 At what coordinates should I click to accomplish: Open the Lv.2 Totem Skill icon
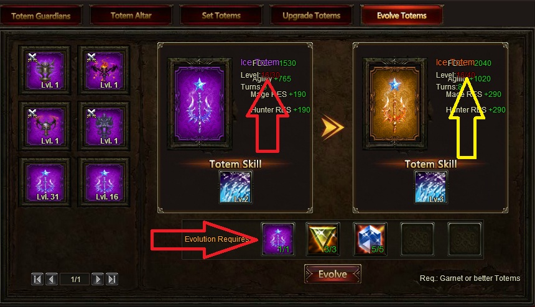click(x=235, y=187)
